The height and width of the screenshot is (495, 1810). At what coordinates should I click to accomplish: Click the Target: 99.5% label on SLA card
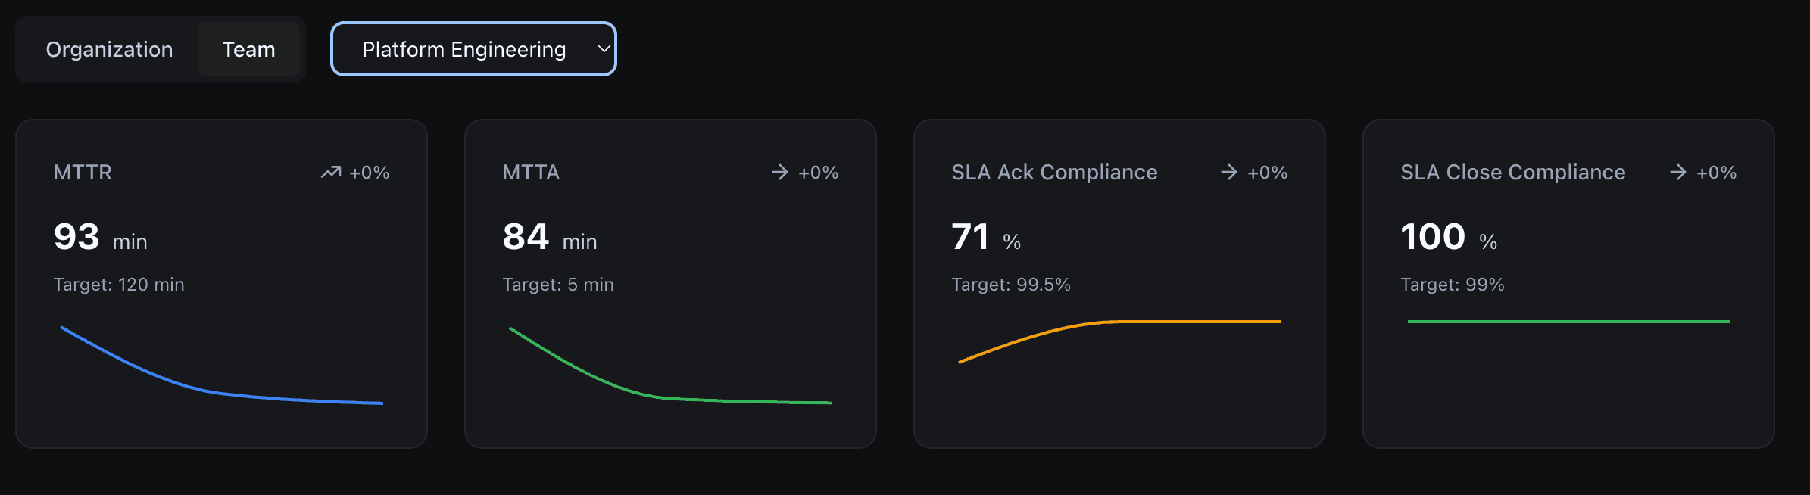click(1011, 285)
